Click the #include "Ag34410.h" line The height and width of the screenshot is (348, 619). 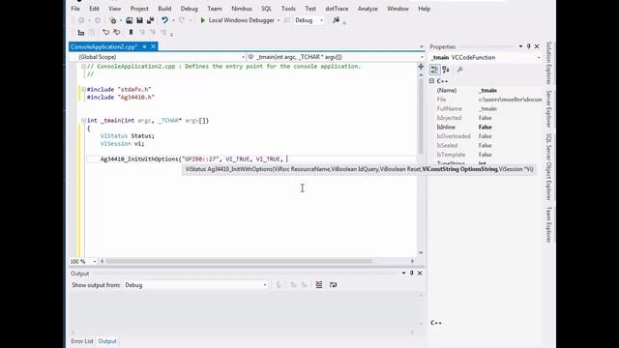(121, 97)
